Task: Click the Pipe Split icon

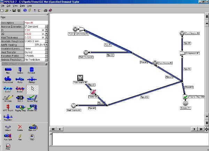Action: (x=8, y=136)
